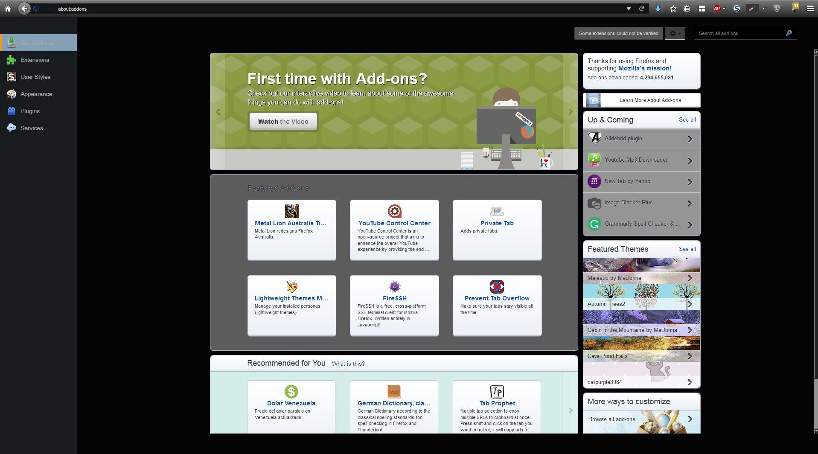Click the shield icon in the toolbar
This screenshot has width=818, height=454.
click(x=777, y=9)
